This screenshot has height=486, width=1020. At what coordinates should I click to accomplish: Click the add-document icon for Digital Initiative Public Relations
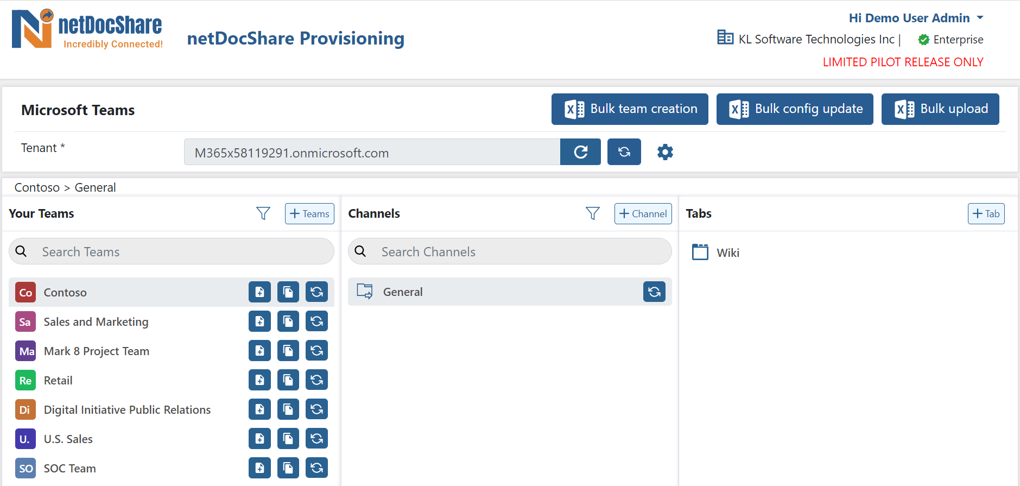(259, 409)
